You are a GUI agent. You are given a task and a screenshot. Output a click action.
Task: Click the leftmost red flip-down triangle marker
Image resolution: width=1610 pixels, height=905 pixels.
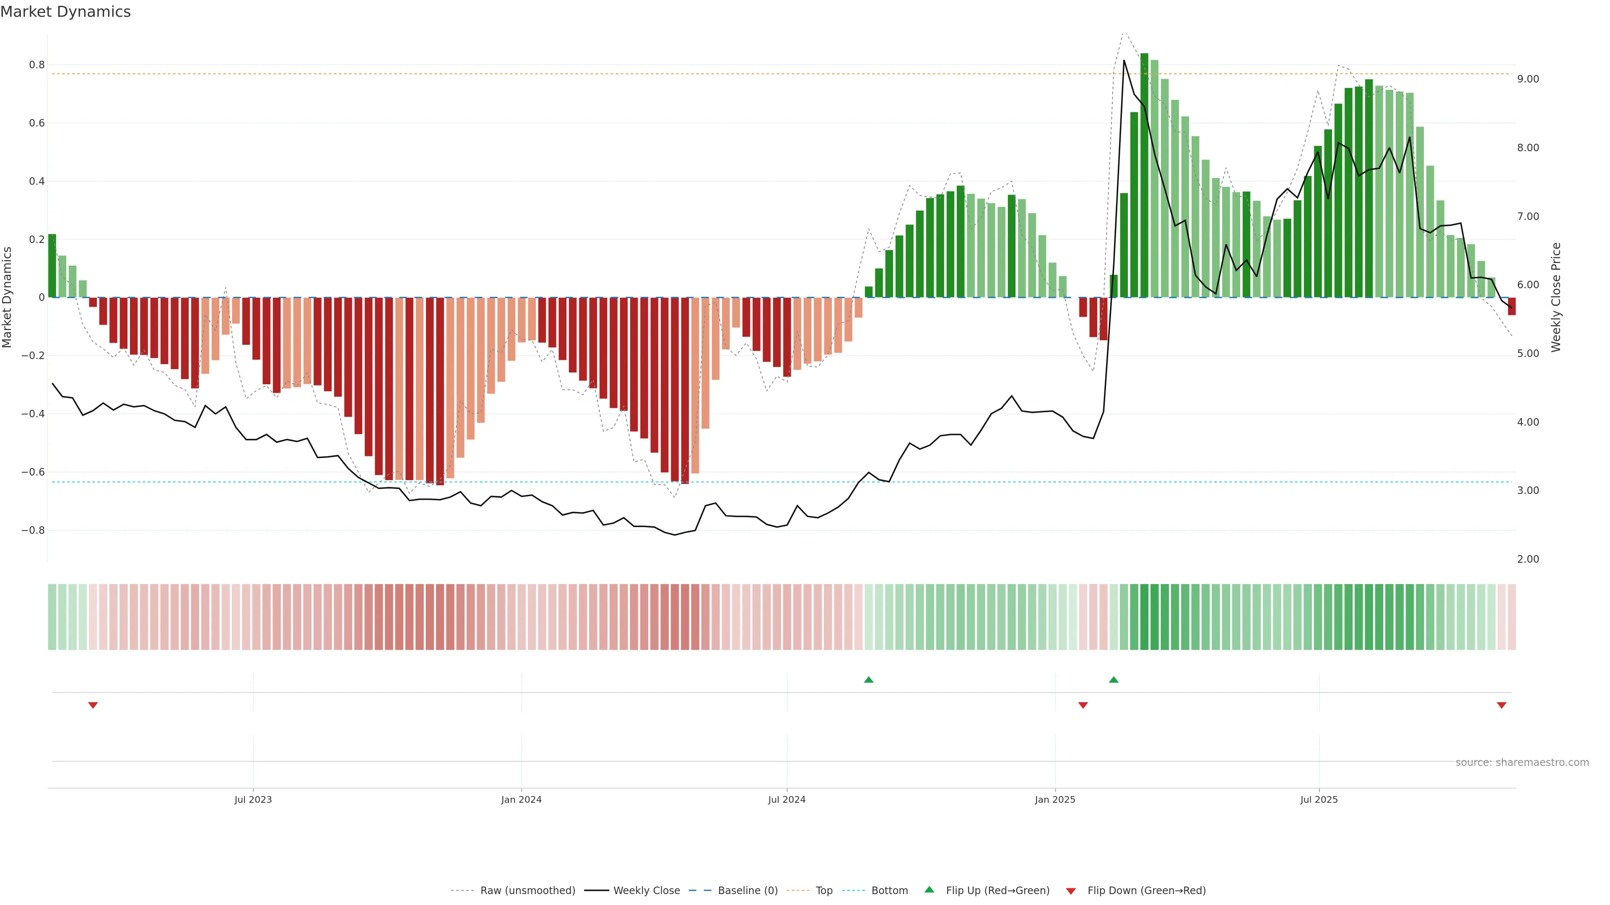tap(93, 705)
